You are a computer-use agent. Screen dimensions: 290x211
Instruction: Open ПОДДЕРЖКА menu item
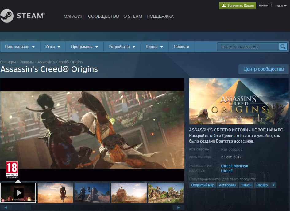point(160,16)
